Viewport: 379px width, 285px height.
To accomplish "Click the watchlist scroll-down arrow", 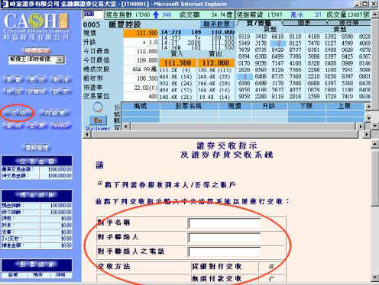I will [x=368, y=118].
